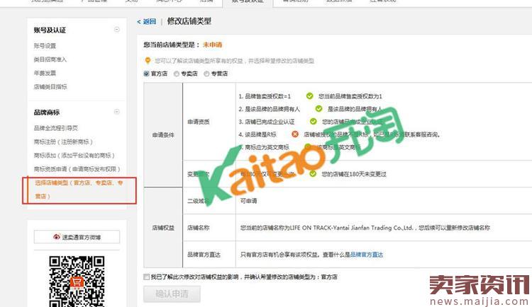Open the 品牌官方直达 blue hyperlink
Screen dimensions: 532x307
point(367,255)
